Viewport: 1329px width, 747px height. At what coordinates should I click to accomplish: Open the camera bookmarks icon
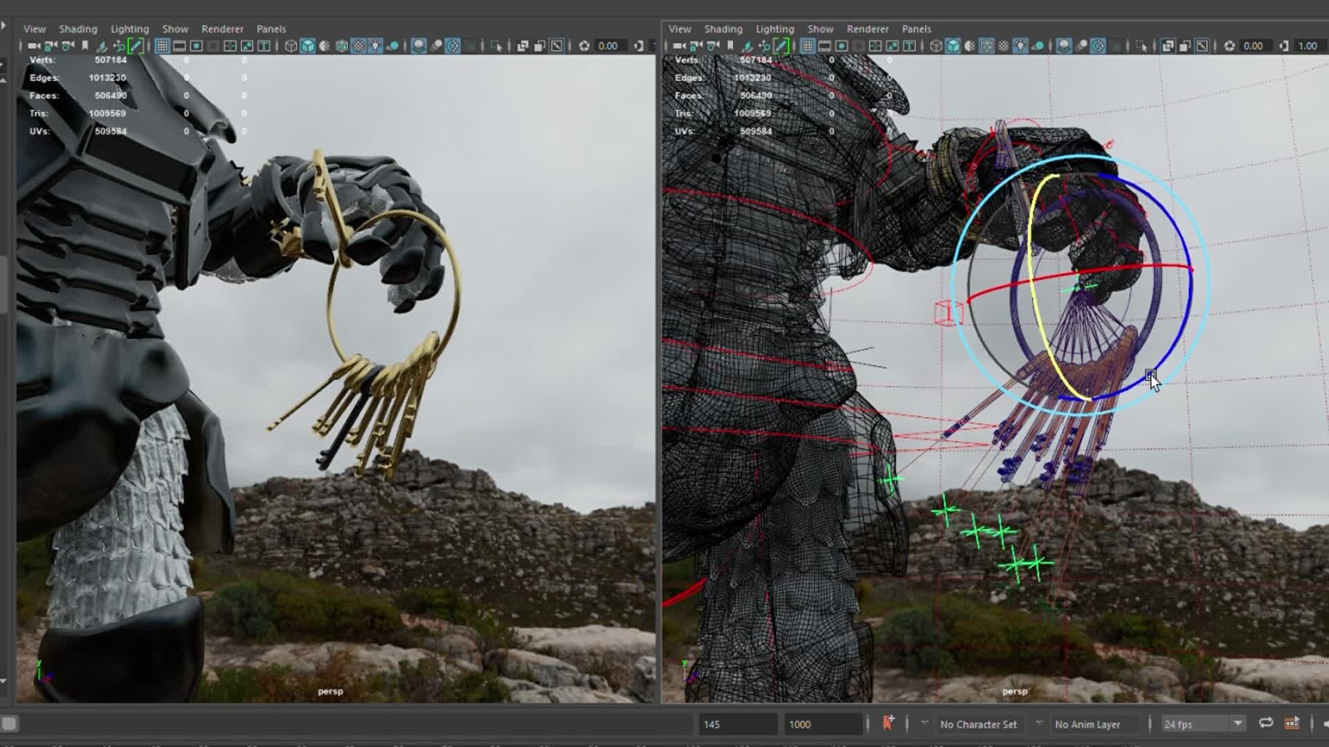[85, 46]
